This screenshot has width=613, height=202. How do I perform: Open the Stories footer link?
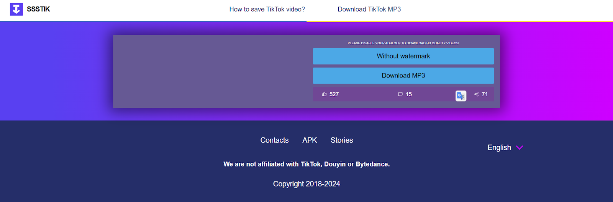(x=342, y=140)
